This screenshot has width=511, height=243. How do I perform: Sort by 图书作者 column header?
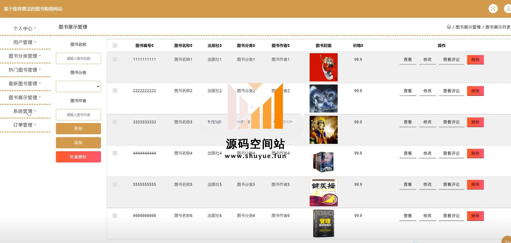(281, 45)
